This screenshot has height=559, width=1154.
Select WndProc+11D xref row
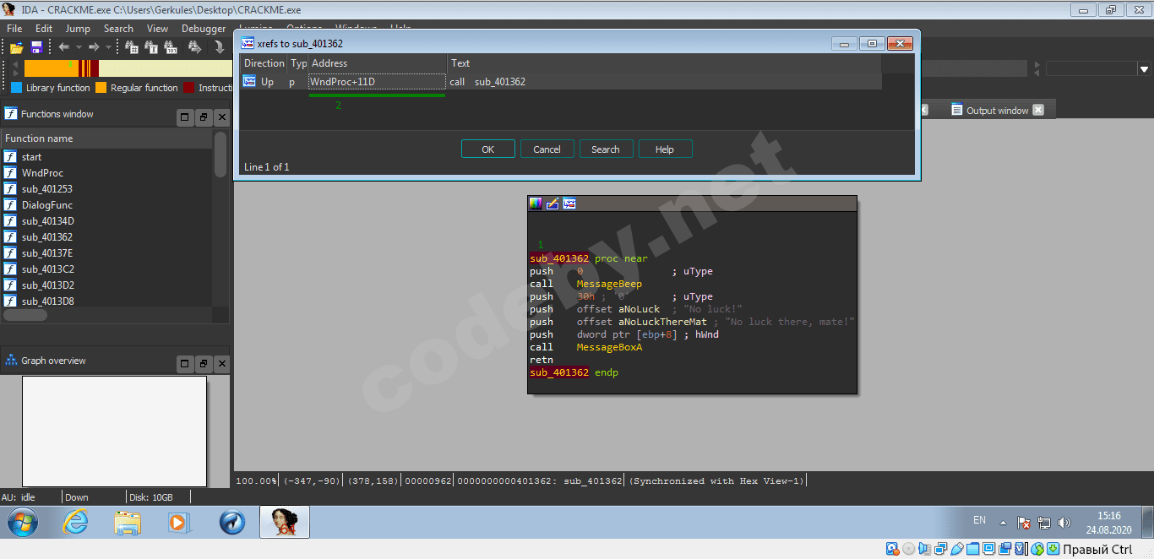(376, 82)
